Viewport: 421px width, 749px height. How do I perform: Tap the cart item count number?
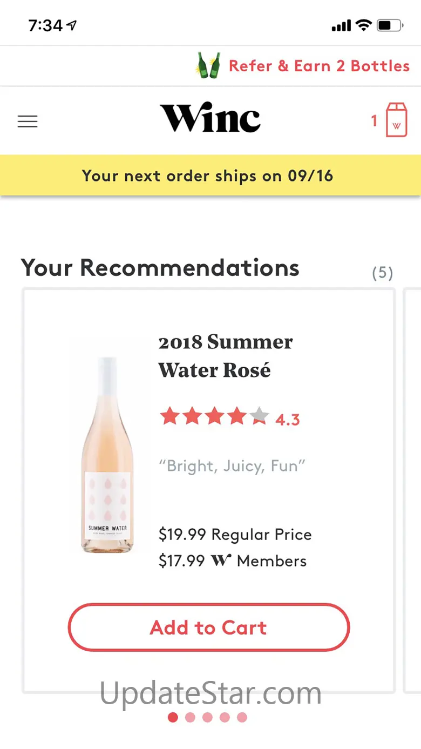pyautogui.click(x=374, y=120)
